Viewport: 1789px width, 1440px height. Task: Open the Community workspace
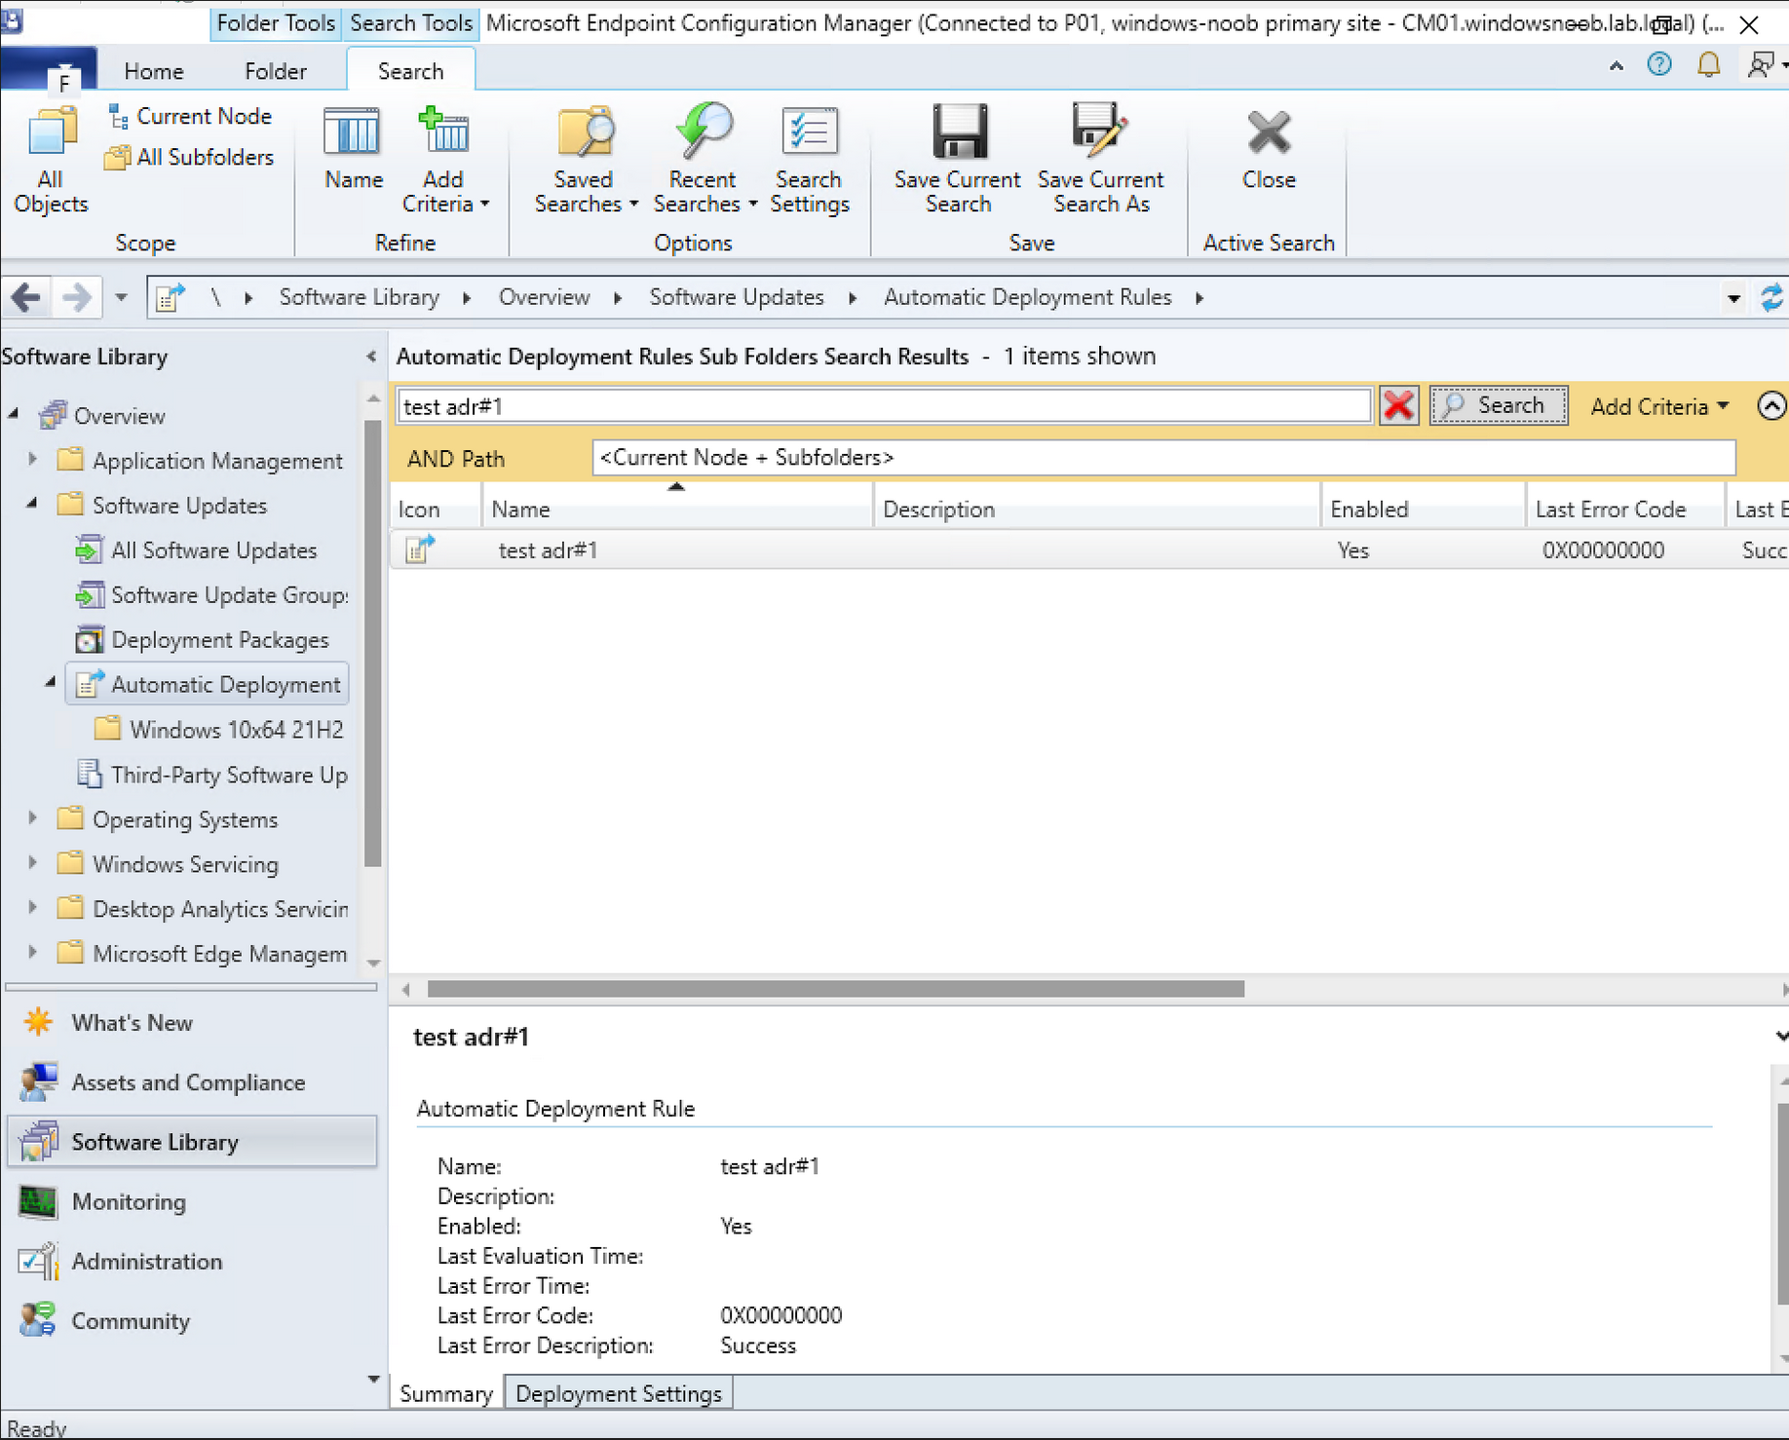pyautogui.click(x=191, y=1321)
